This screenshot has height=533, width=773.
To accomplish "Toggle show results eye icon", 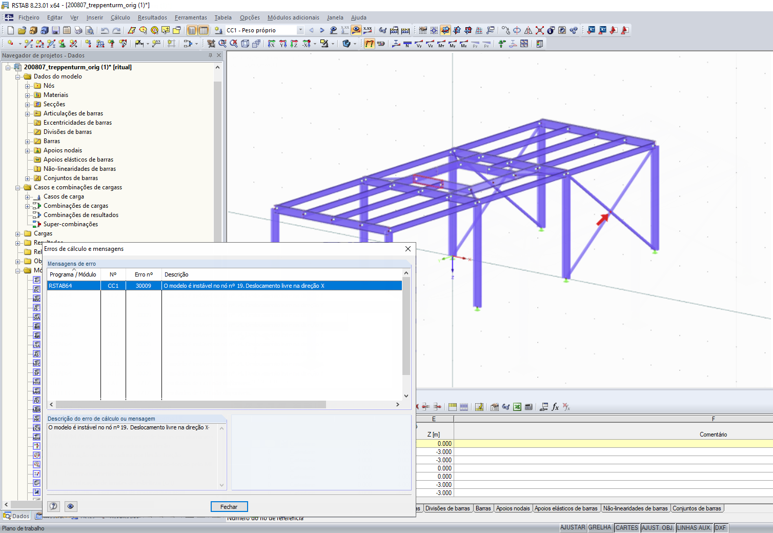I will point(356,30).
